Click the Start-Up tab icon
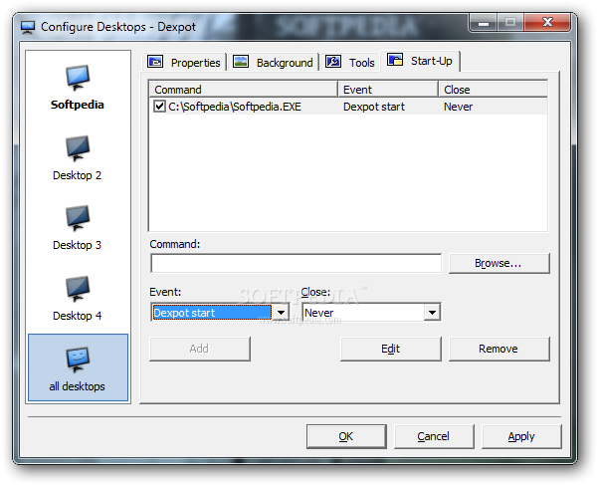The image size is (598, 485). (x=395, y=60)
